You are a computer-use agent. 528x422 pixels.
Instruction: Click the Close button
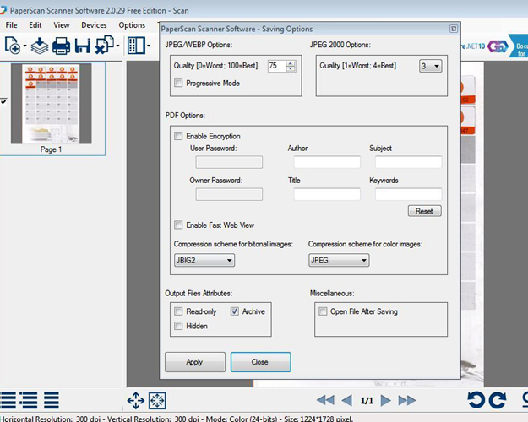point(261,362)
